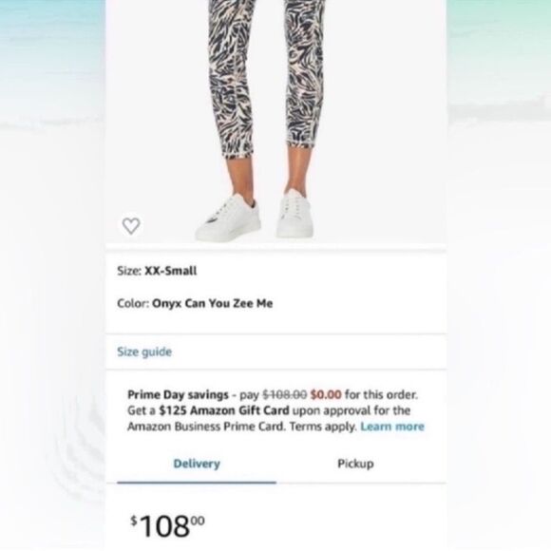This screenshot has width=551, height=551.
Task: Open the Onyx Can You Zee Me color option
Action: coord(212,303)
